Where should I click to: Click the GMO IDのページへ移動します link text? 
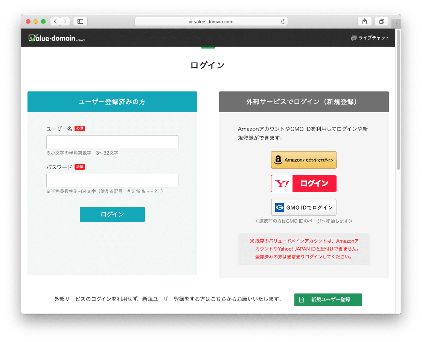[x=303, y=221]
